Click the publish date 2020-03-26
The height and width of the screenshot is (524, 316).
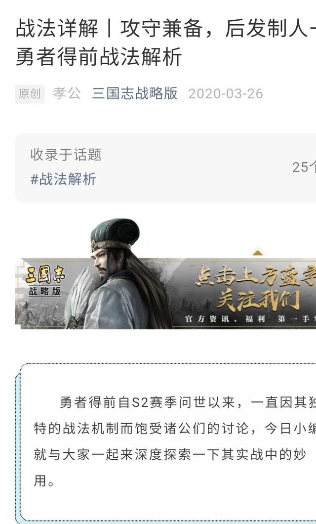[226, 93]
